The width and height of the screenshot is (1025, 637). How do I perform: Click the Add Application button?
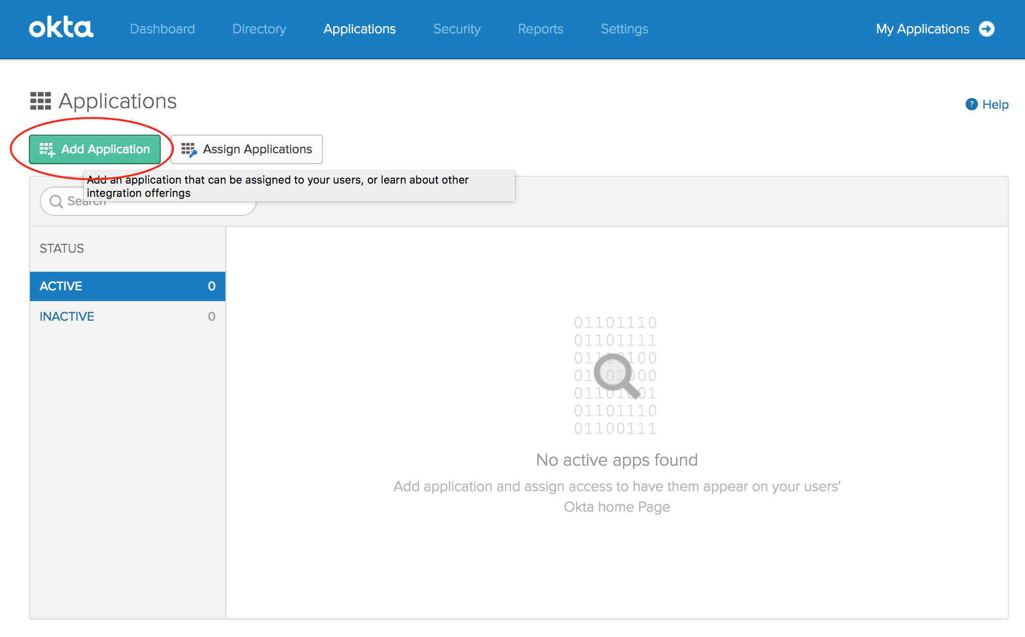click(x=95, y=149)
